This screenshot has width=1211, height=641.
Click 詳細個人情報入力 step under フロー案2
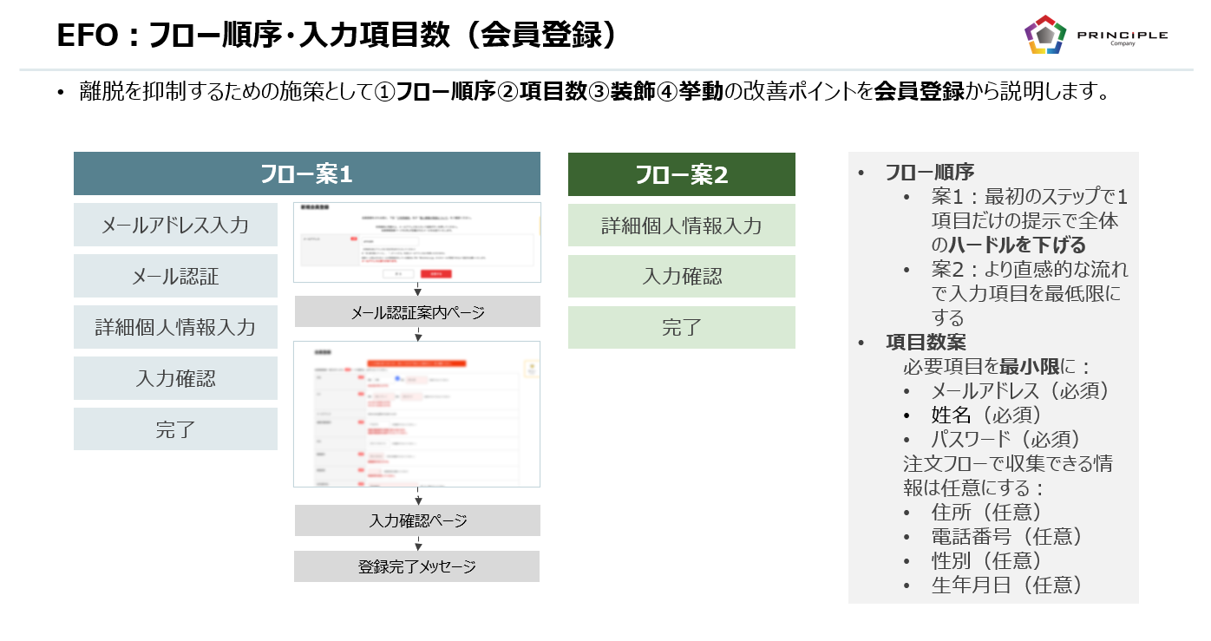tap(682, 226)
